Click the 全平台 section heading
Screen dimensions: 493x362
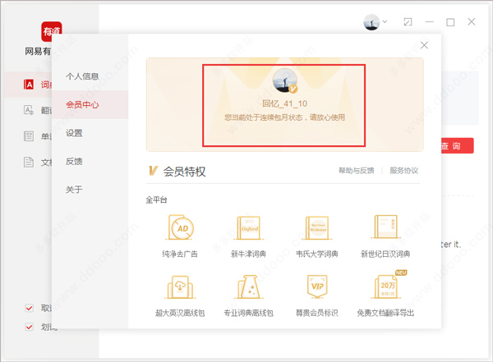pyautogui.click(x=156, y=199)
